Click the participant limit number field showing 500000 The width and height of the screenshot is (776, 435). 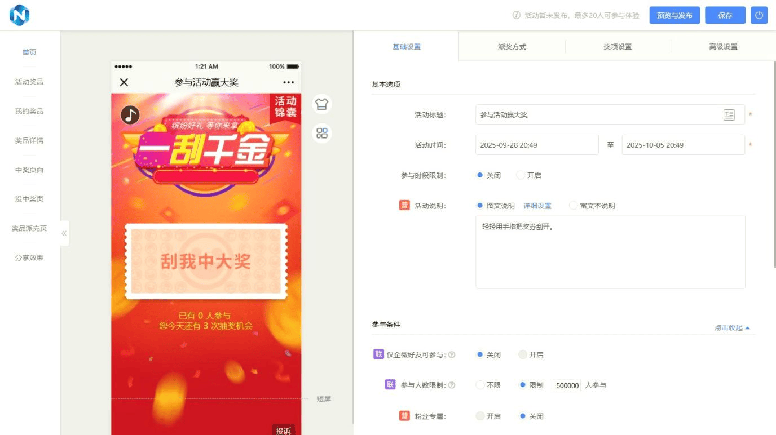click(x=566, y=385)
